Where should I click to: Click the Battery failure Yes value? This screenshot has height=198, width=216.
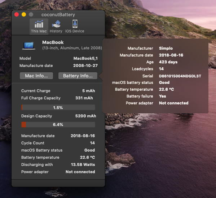click(163, 96)
